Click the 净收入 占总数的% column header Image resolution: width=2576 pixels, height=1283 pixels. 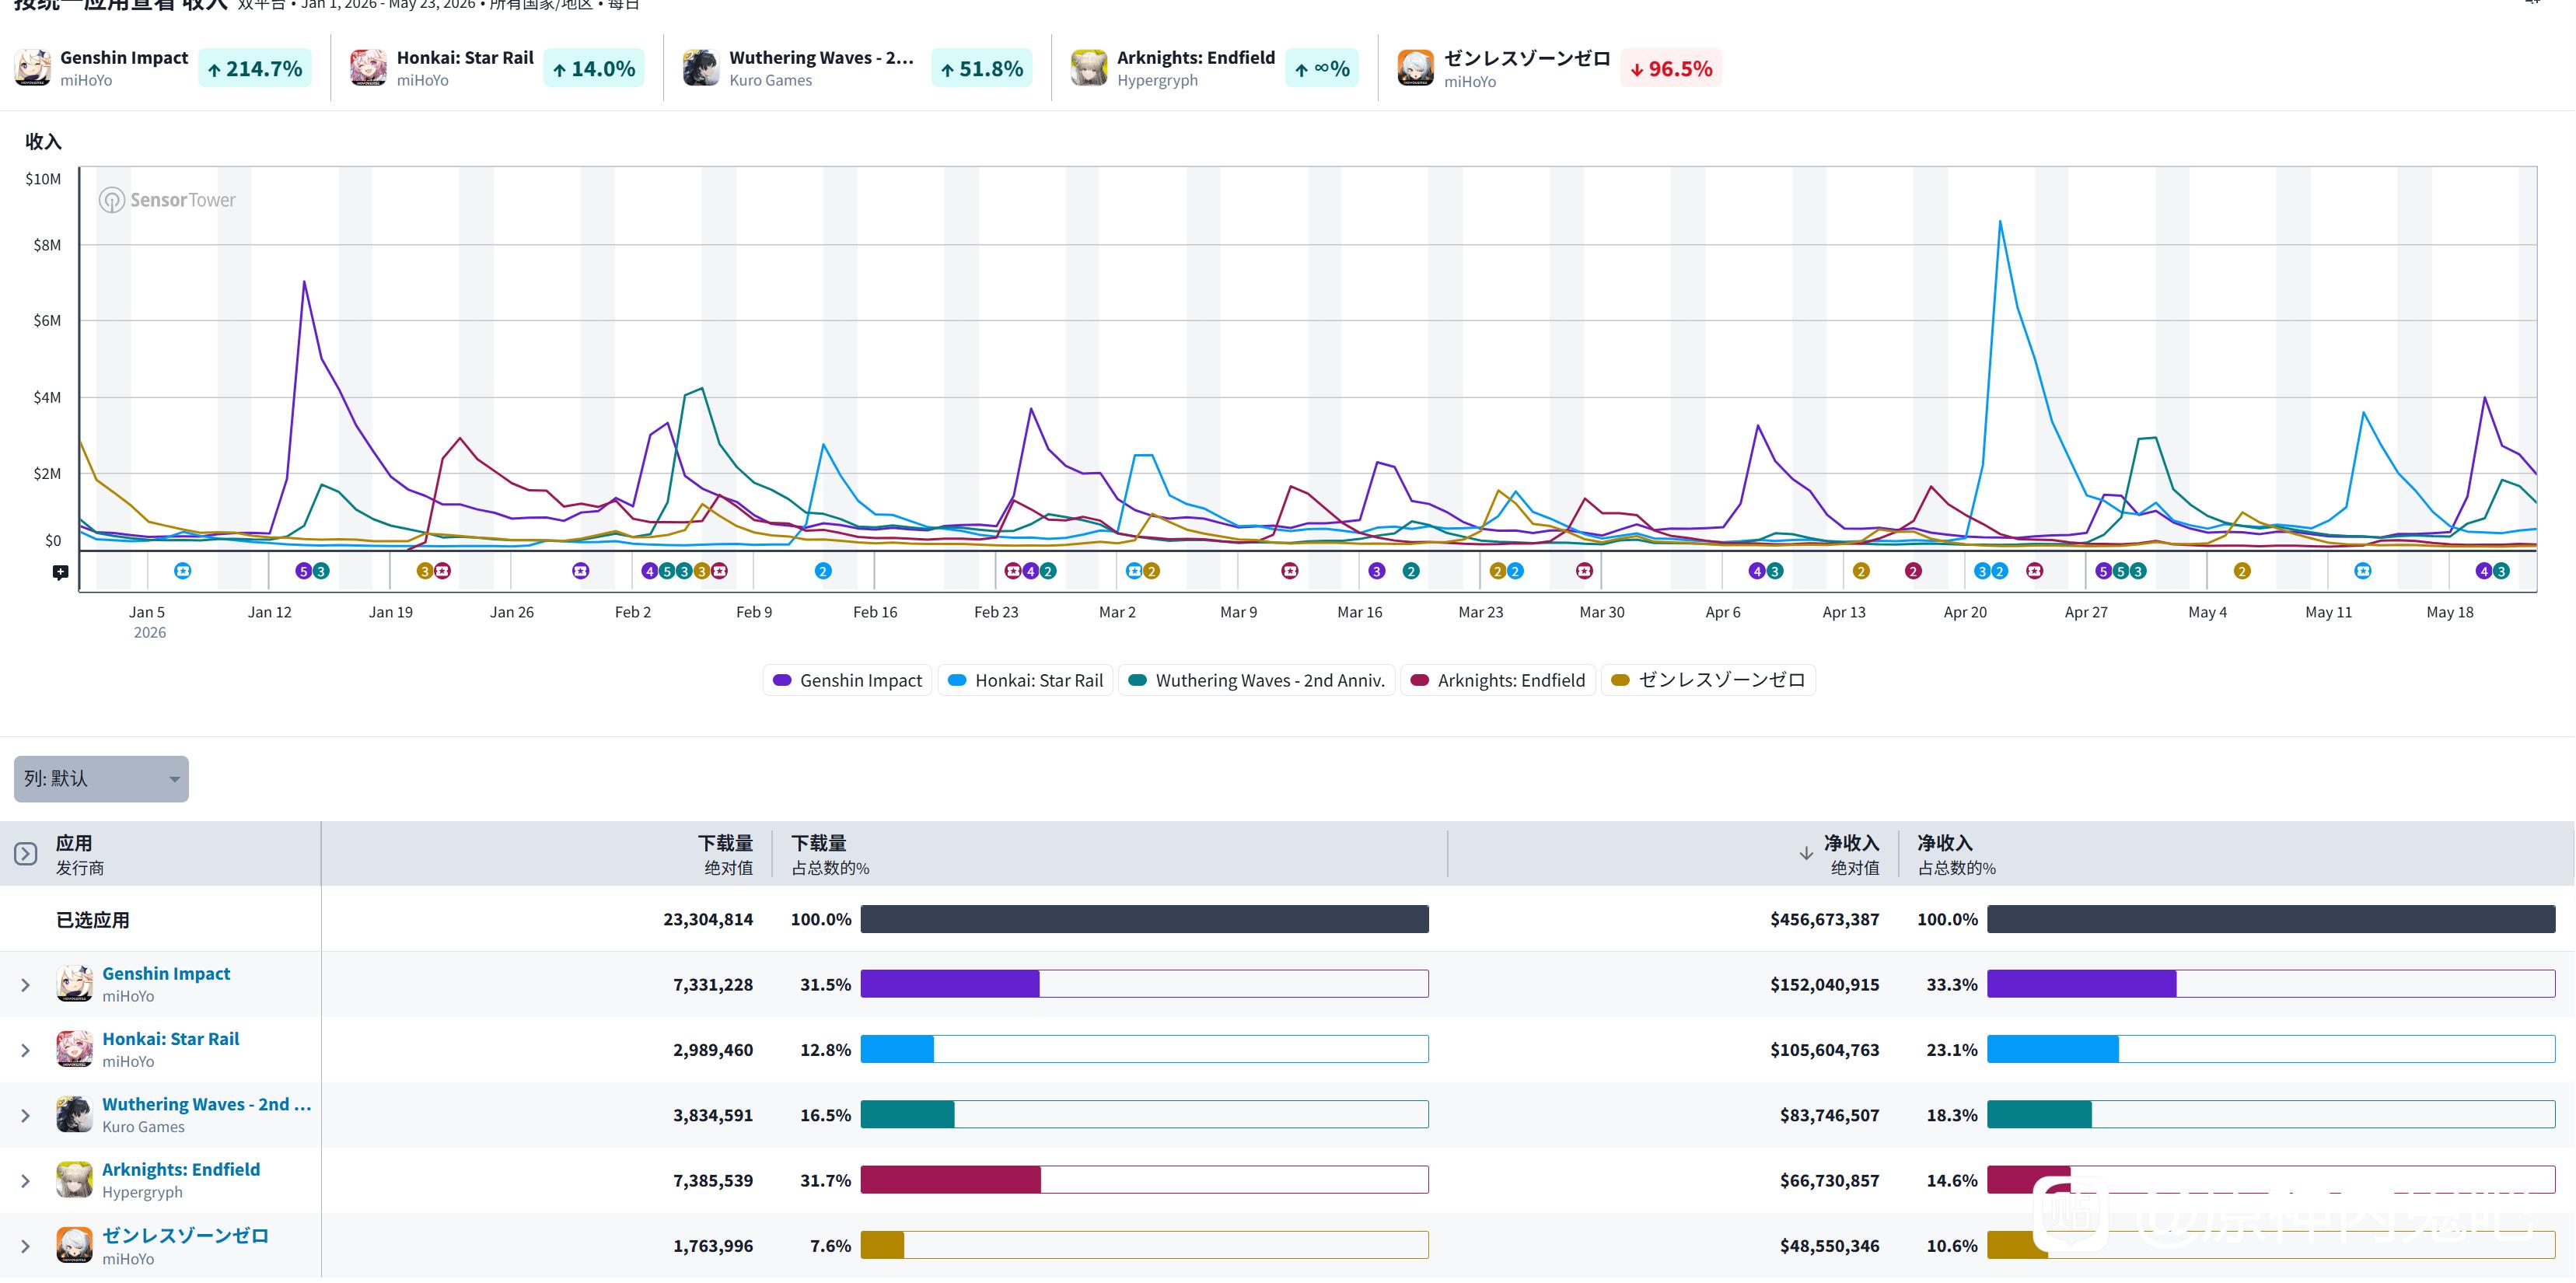pos(1956,855)
